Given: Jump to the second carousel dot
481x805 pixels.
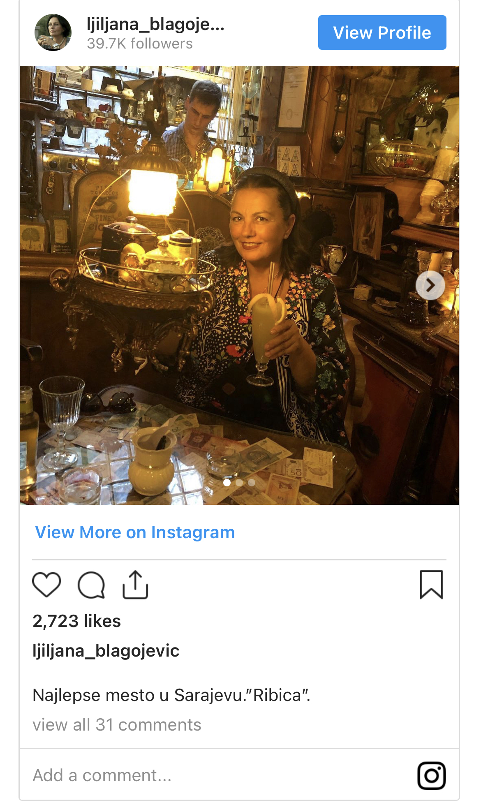Looking at the screenshot, I should coord(239,483).
